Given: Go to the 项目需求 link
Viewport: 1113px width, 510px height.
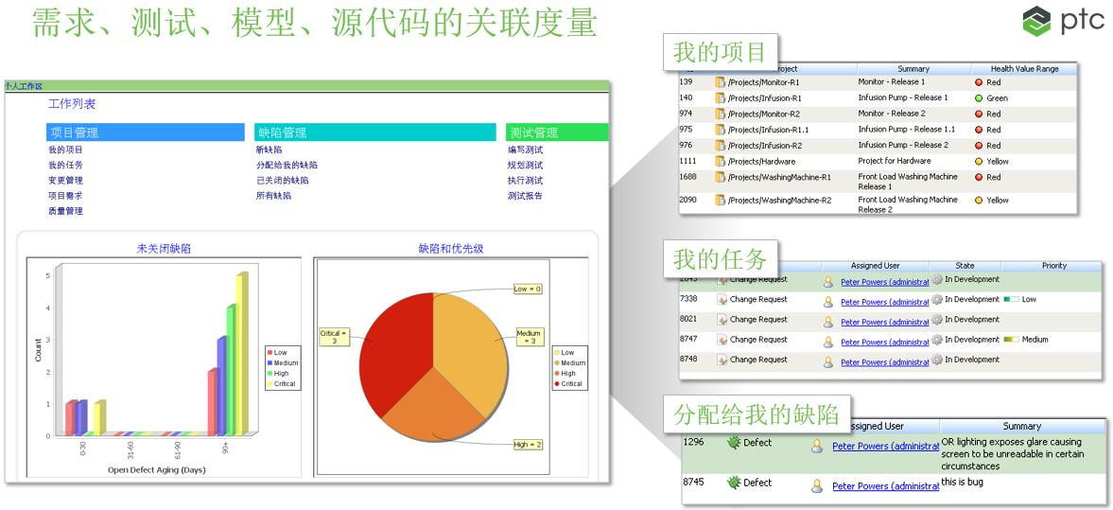Looking at the screenshot, I should (65, 195).
